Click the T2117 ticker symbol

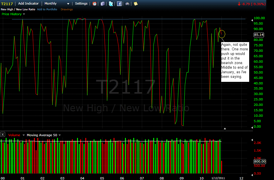pos(7,4)
